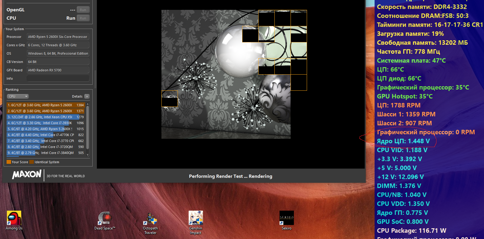Viewport: 484px width, 239px height.
Task: Click the 'Ядро ЦП: 1.448 V' voltage line
Action: [403, 141]
